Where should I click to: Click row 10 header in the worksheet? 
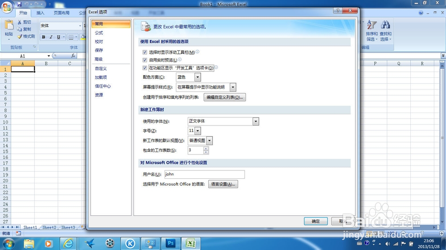click(x=5, y=122)
